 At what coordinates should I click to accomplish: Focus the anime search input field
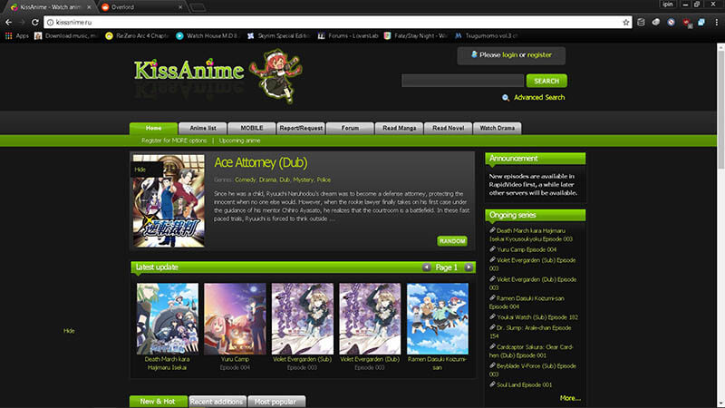click(x=462, y=81)
